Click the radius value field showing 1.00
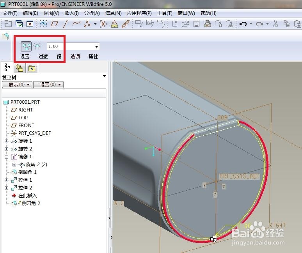 click(70, 46)
